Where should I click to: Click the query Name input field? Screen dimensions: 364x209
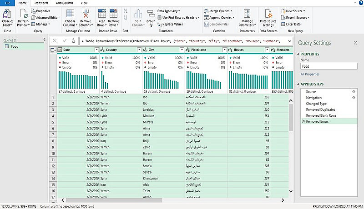coord(329,66)
